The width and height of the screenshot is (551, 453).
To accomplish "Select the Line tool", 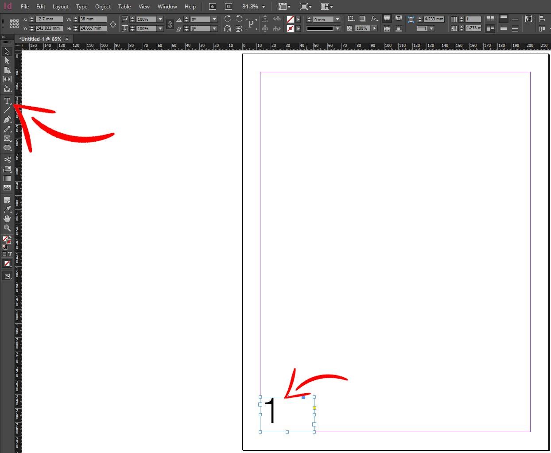I will 7,110.
